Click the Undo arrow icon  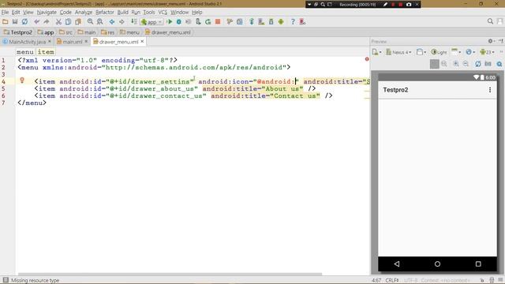click(x=37, y=21)
